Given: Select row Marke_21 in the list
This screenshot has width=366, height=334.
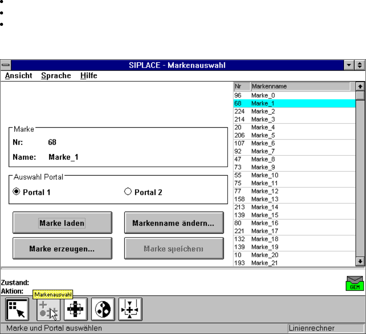Looking at the screenshot, I should (295, 263).
